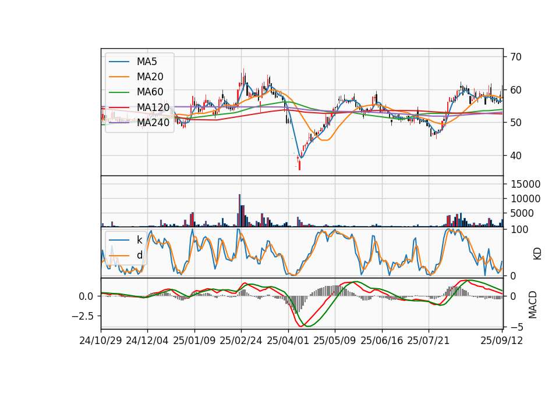Viewport: 559px width, 401px height.
Task: Click the MACD axis title
Action: [x=533, y=305]
